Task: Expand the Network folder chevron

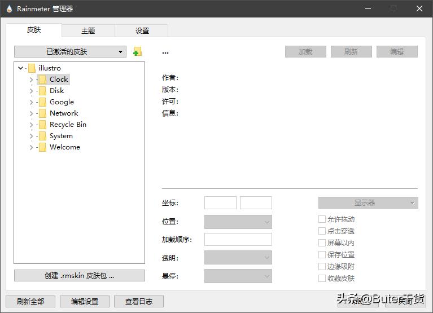Action: point(31,113)
